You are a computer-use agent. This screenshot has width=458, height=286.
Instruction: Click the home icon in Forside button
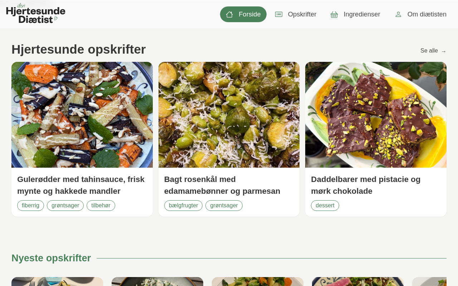click(x=229, y=14)
